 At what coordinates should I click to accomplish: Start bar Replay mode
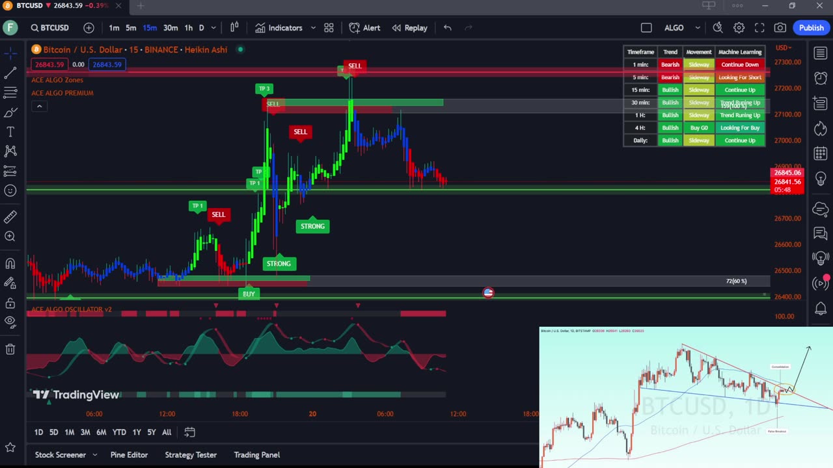click(409, 28)
